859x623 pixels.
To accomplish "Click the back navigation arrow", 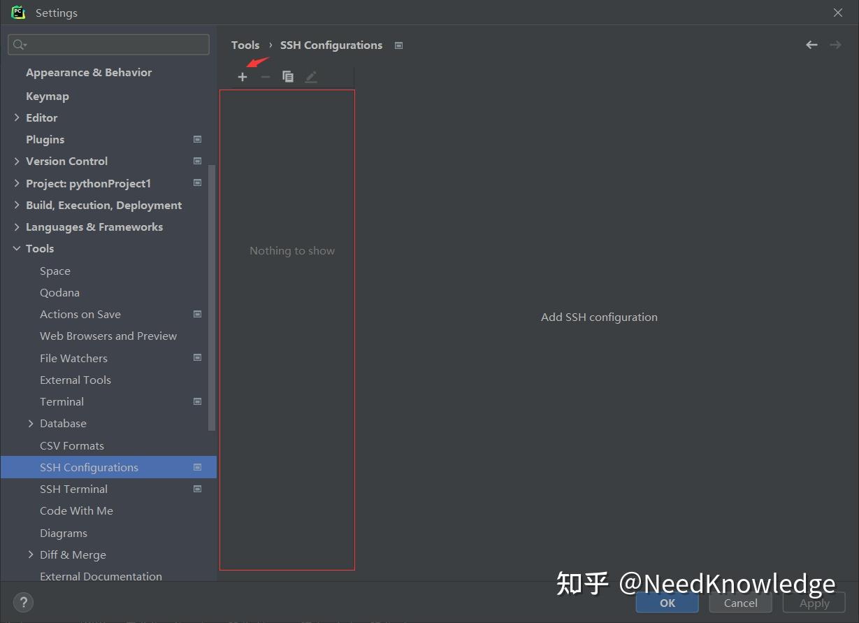I will point(811,44).
